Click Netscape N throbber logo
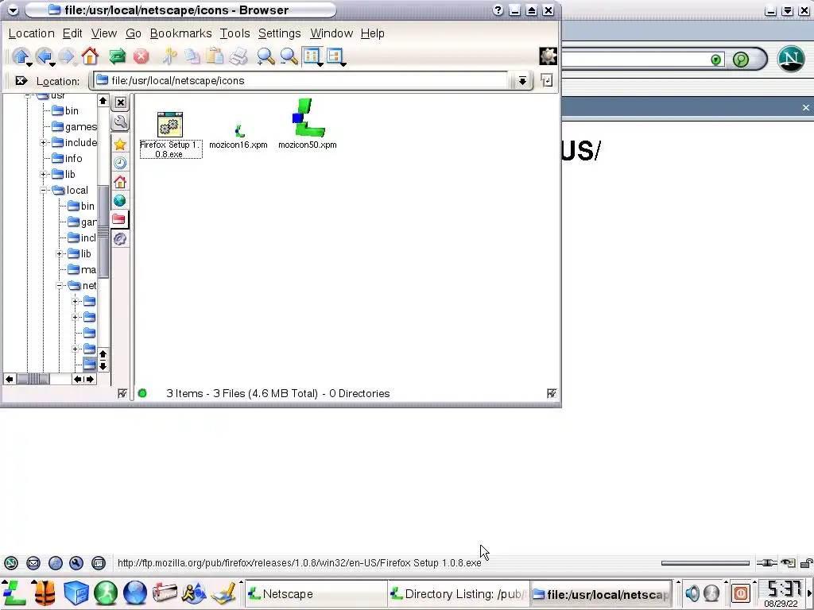The image size is (814, 610). pos(791,58)
